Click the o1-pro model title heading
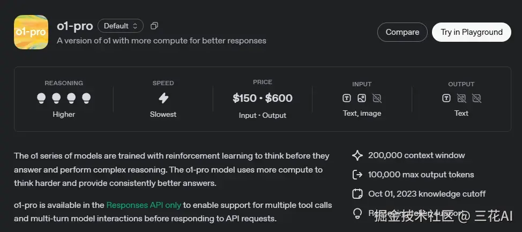522x232 pixels. (75, 26)
